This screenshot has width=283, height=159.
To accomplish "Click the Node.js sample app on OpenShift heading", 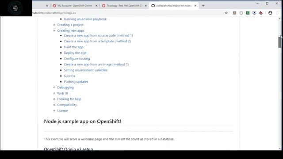I will (x=83, y=121).
